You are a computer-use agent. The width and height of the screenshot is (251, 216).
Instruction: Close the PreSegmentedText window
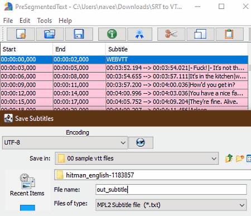tap(245, 7)
